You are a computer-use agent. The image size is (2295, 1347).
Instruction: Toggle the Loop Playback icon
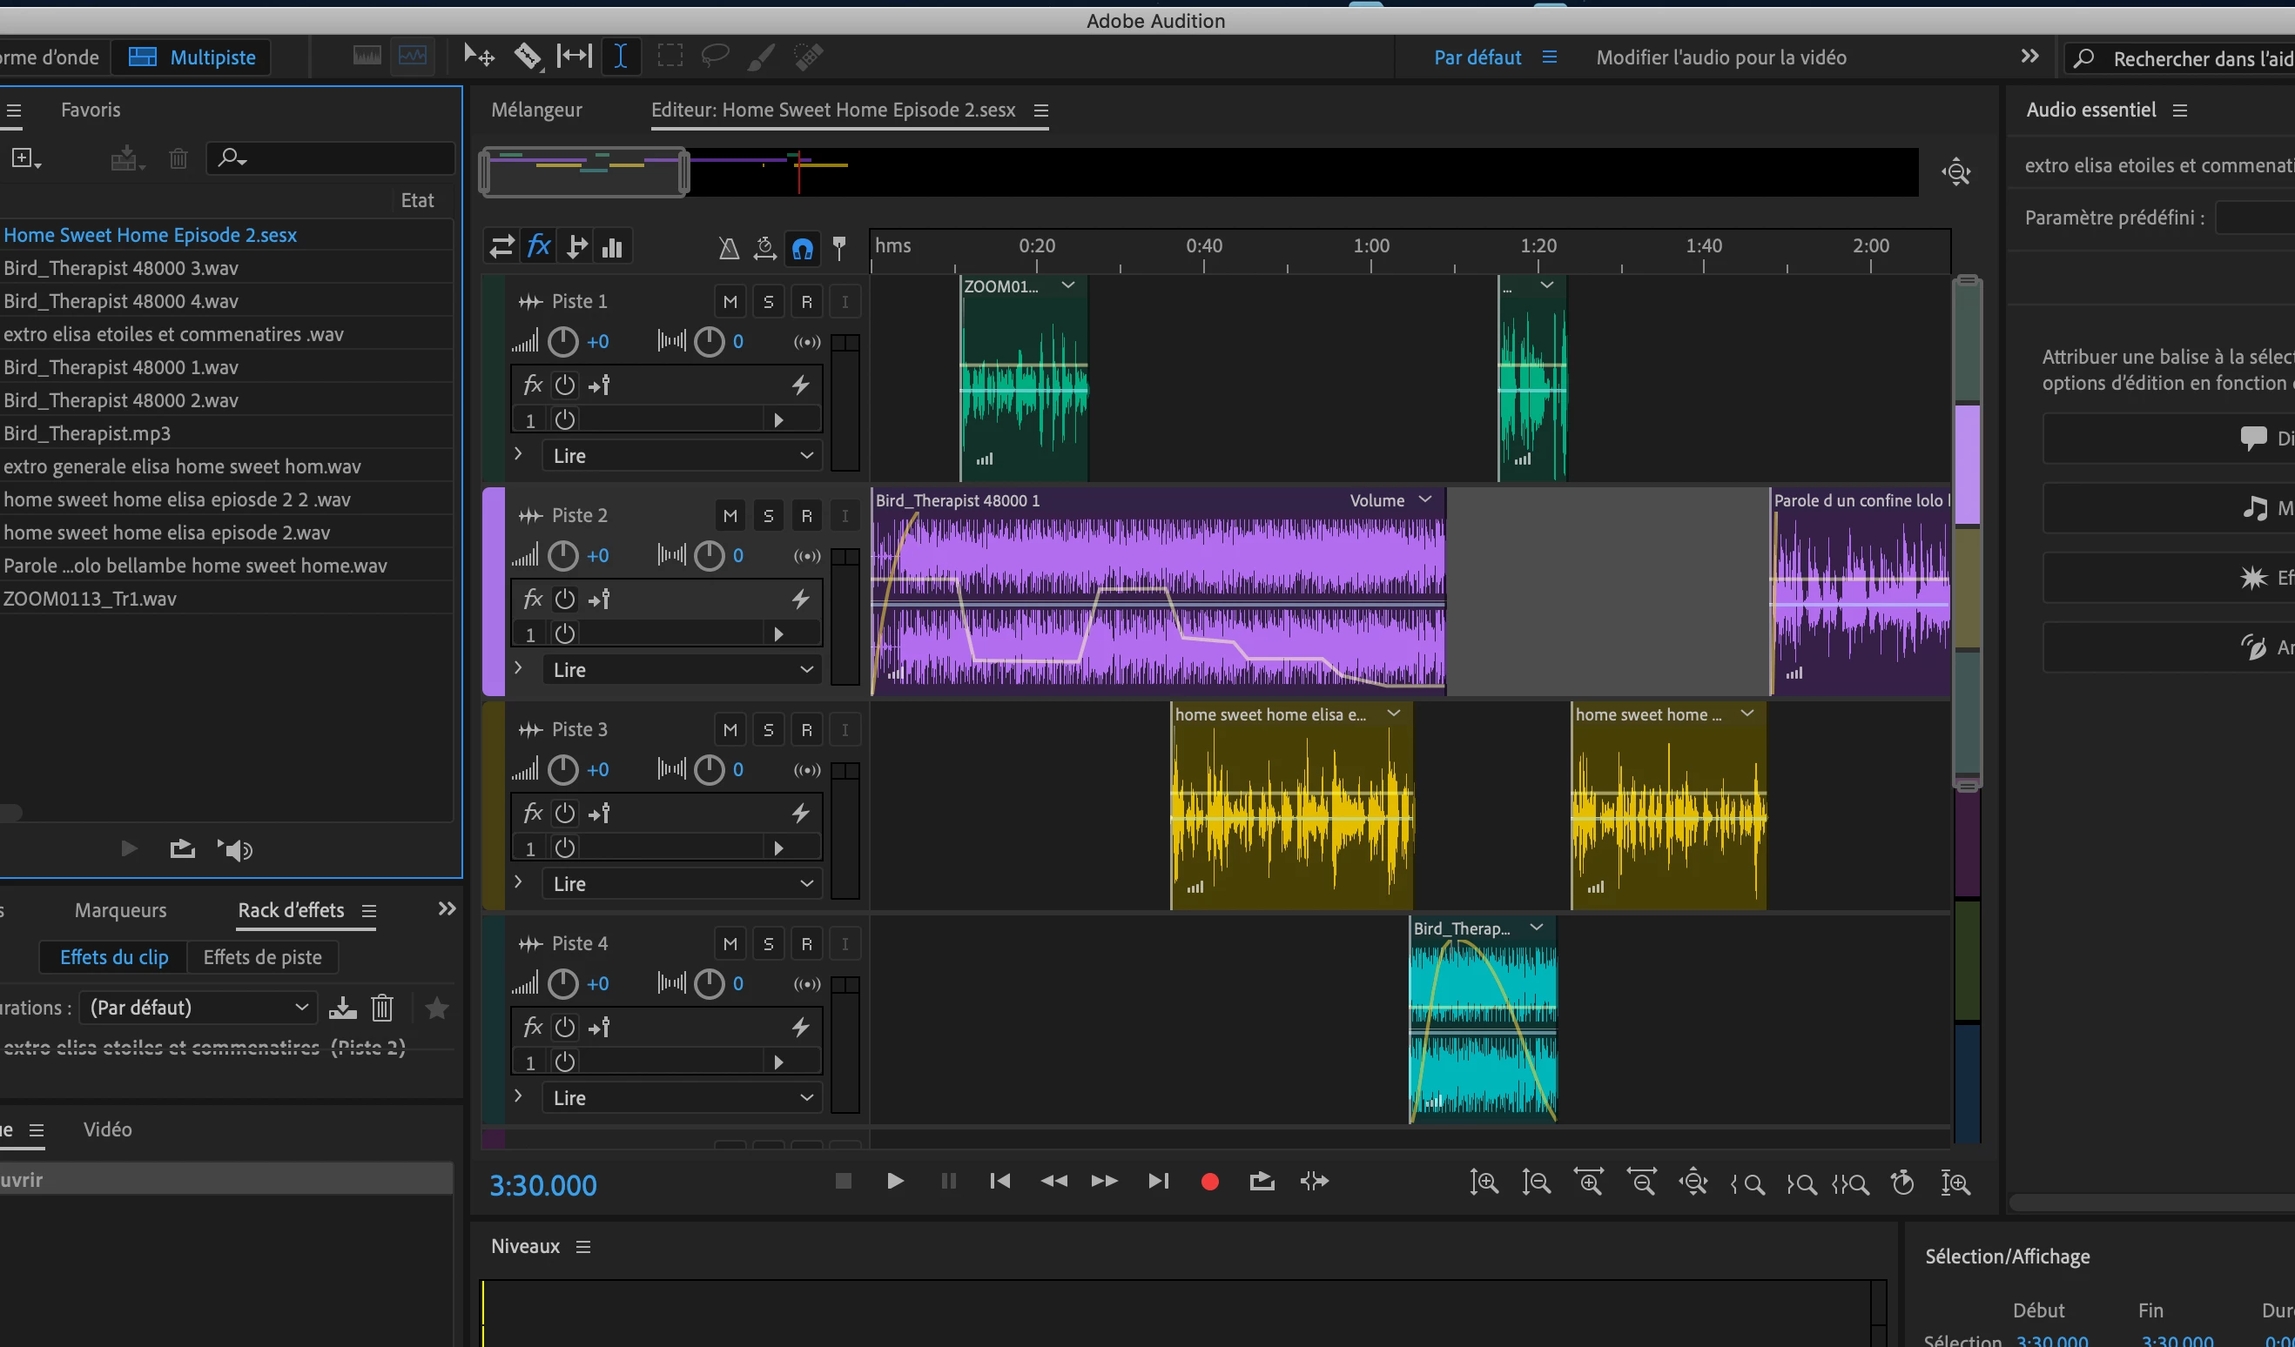[x=1262, y=1182]
